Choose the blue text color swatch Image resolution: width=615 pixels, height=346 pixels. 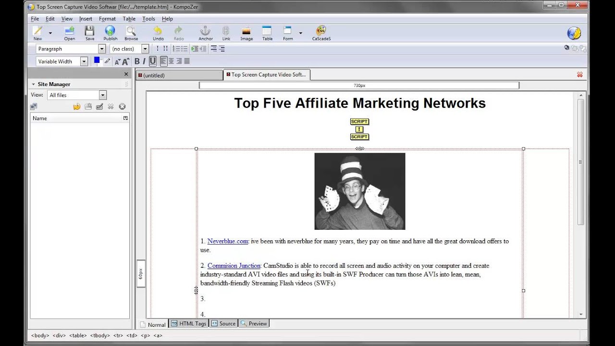(x=97, y=60)
